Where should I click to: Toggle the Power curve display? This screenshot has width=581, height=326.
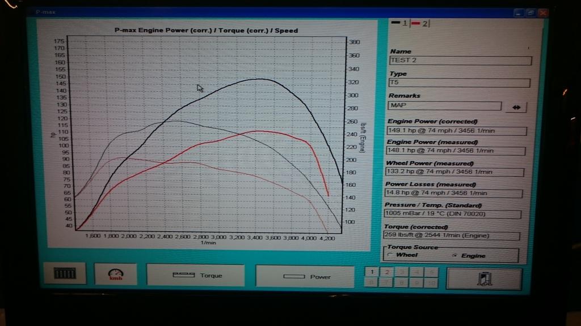click(305, 276)
